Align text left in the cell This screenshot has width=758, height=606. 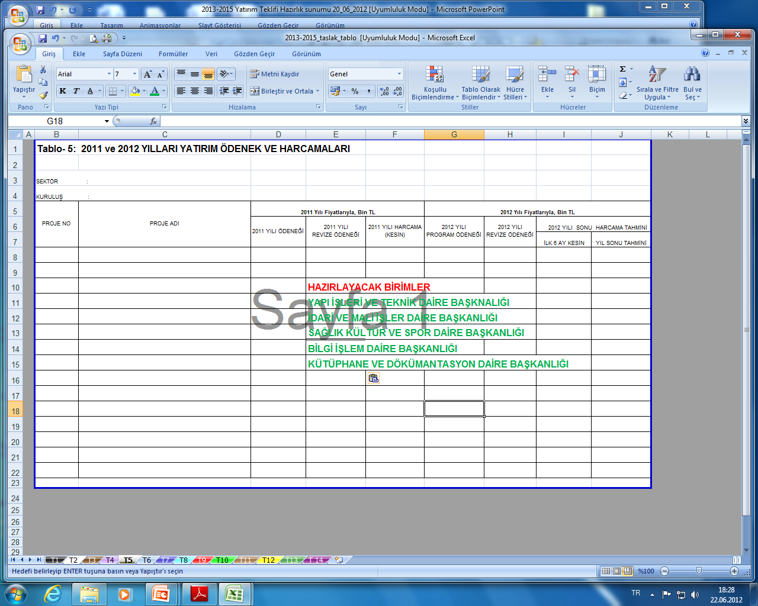coord(181,91)
